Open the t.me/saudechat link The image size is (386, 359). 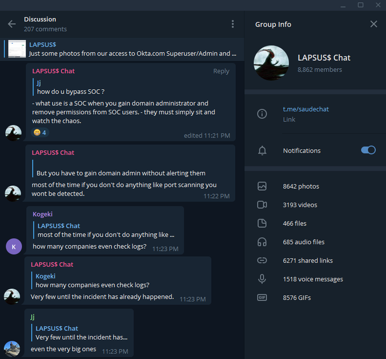coord(306,109)
